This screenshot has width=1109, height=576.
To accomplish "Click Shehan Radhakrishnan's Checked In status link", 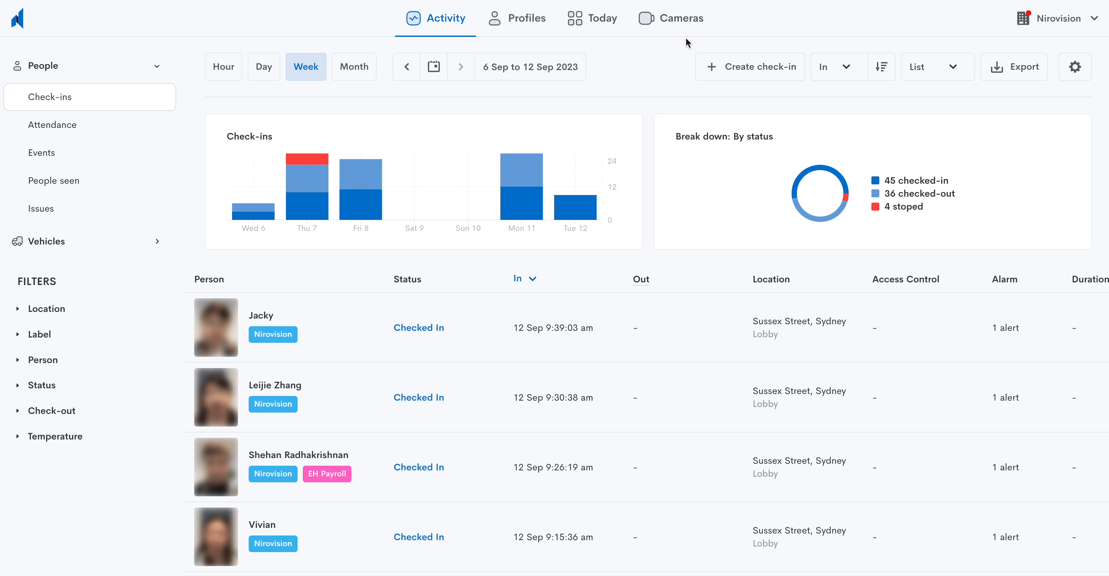I will coord(419,467).
